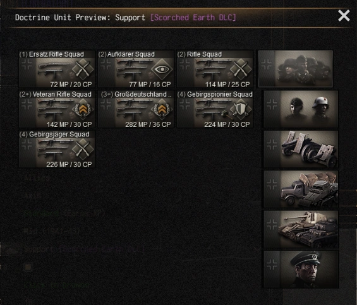The image size is (357, 305).
Task: Open the tank crew and helmeted soldier category
Action: [301, 109]
